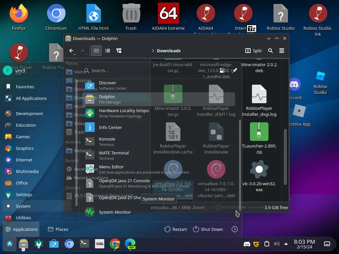Click Dolphin back navigation arrow

tap(72, 51)
